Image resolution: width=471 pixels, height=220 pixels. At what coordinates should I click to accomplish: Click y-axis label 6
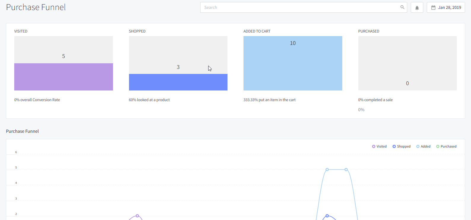click(16, 152)
